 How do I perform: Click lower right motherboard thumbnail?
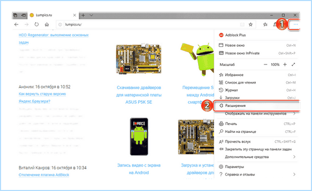[196, 137]
